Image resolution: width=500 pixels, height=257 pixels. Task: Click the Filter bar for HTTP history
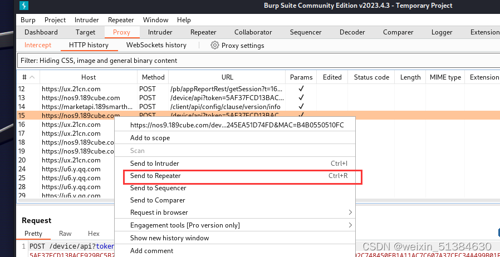point(258,61)
